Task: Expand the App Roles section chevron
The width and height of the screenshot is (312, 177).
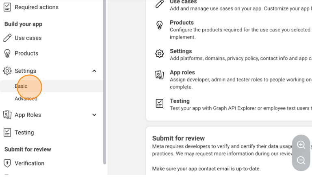Action: coord(94,115)
